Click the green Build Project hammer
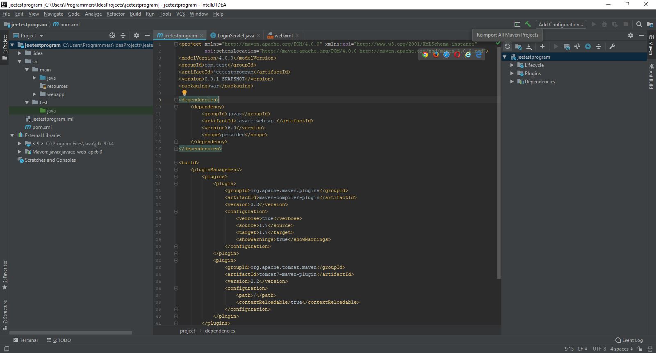This screenshot has width=656, height=353. [528, 25]
